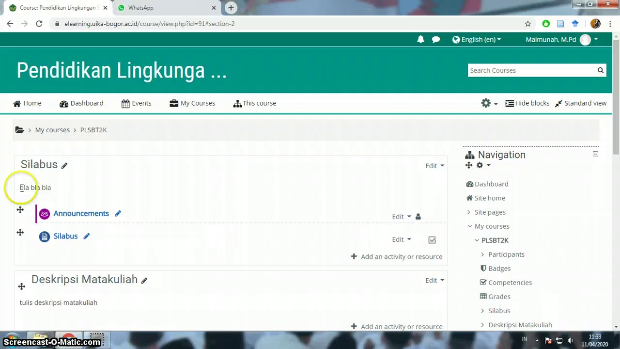Toggle Hide blocks option

(527, 103)
